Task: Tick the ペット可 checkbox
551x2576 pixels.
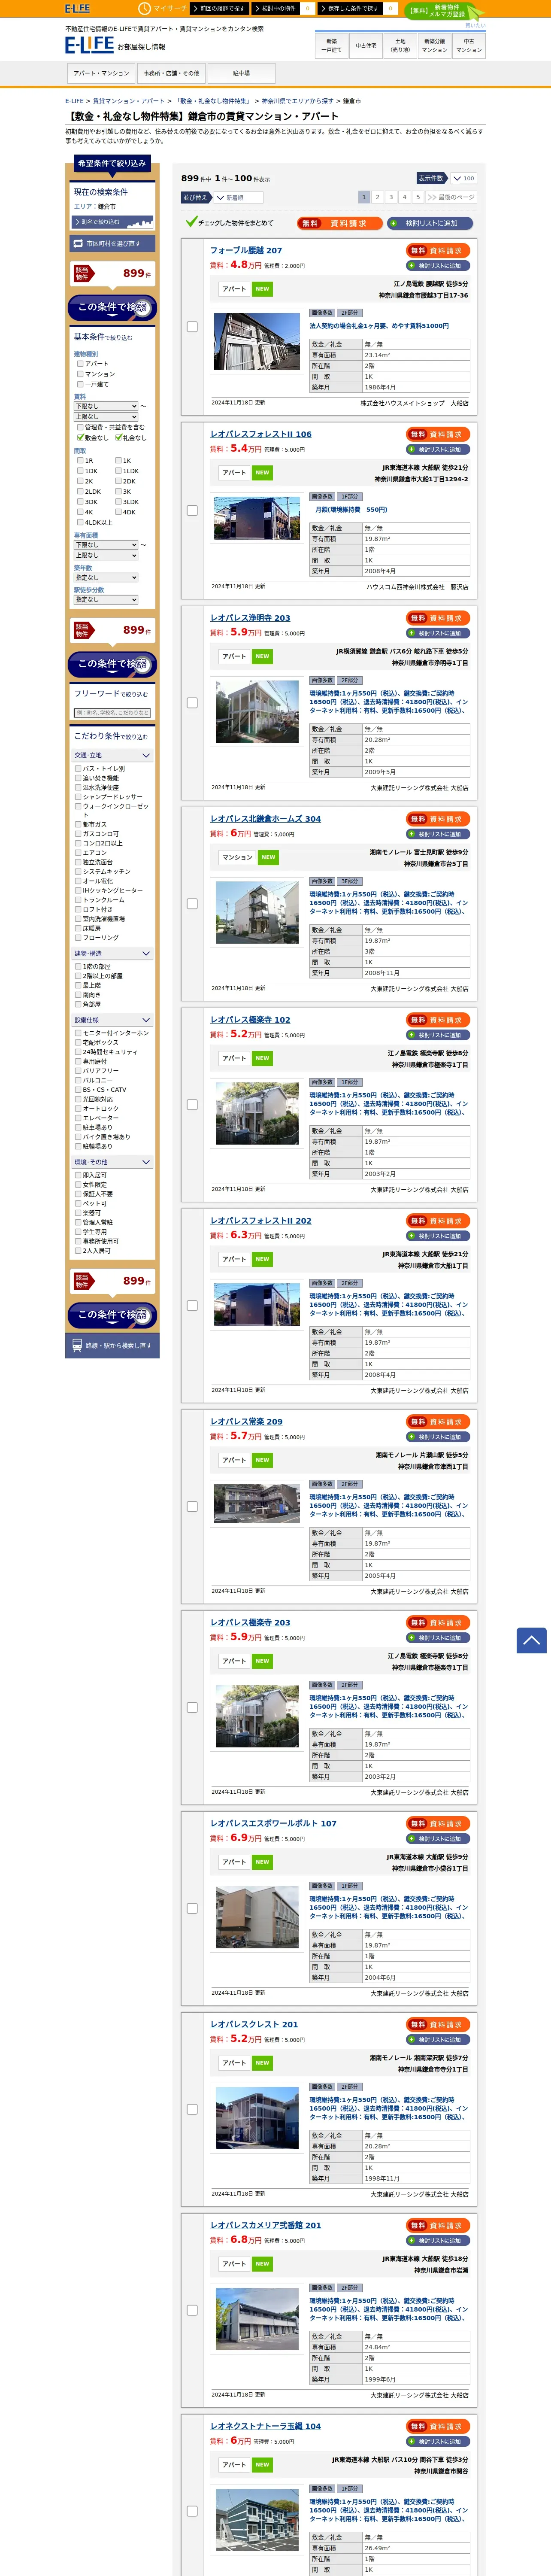Action: tap(78, 1203)
